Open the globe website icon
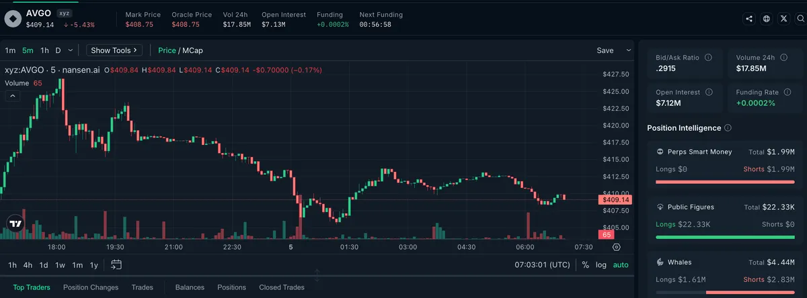Viewport: 807px width, 298px height. [x=767, y=19]
